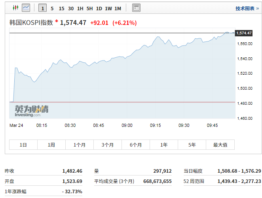The image size is (262, 198).
Task: Open the news table icon in toolbar
Action: (136, 8)
